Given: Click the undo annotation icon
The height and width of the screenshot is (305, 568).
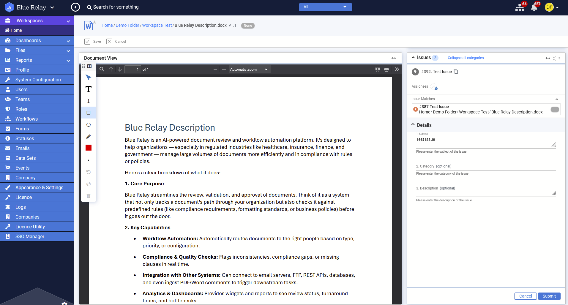Looking at the screenshot, I should [x=89, y=172].
